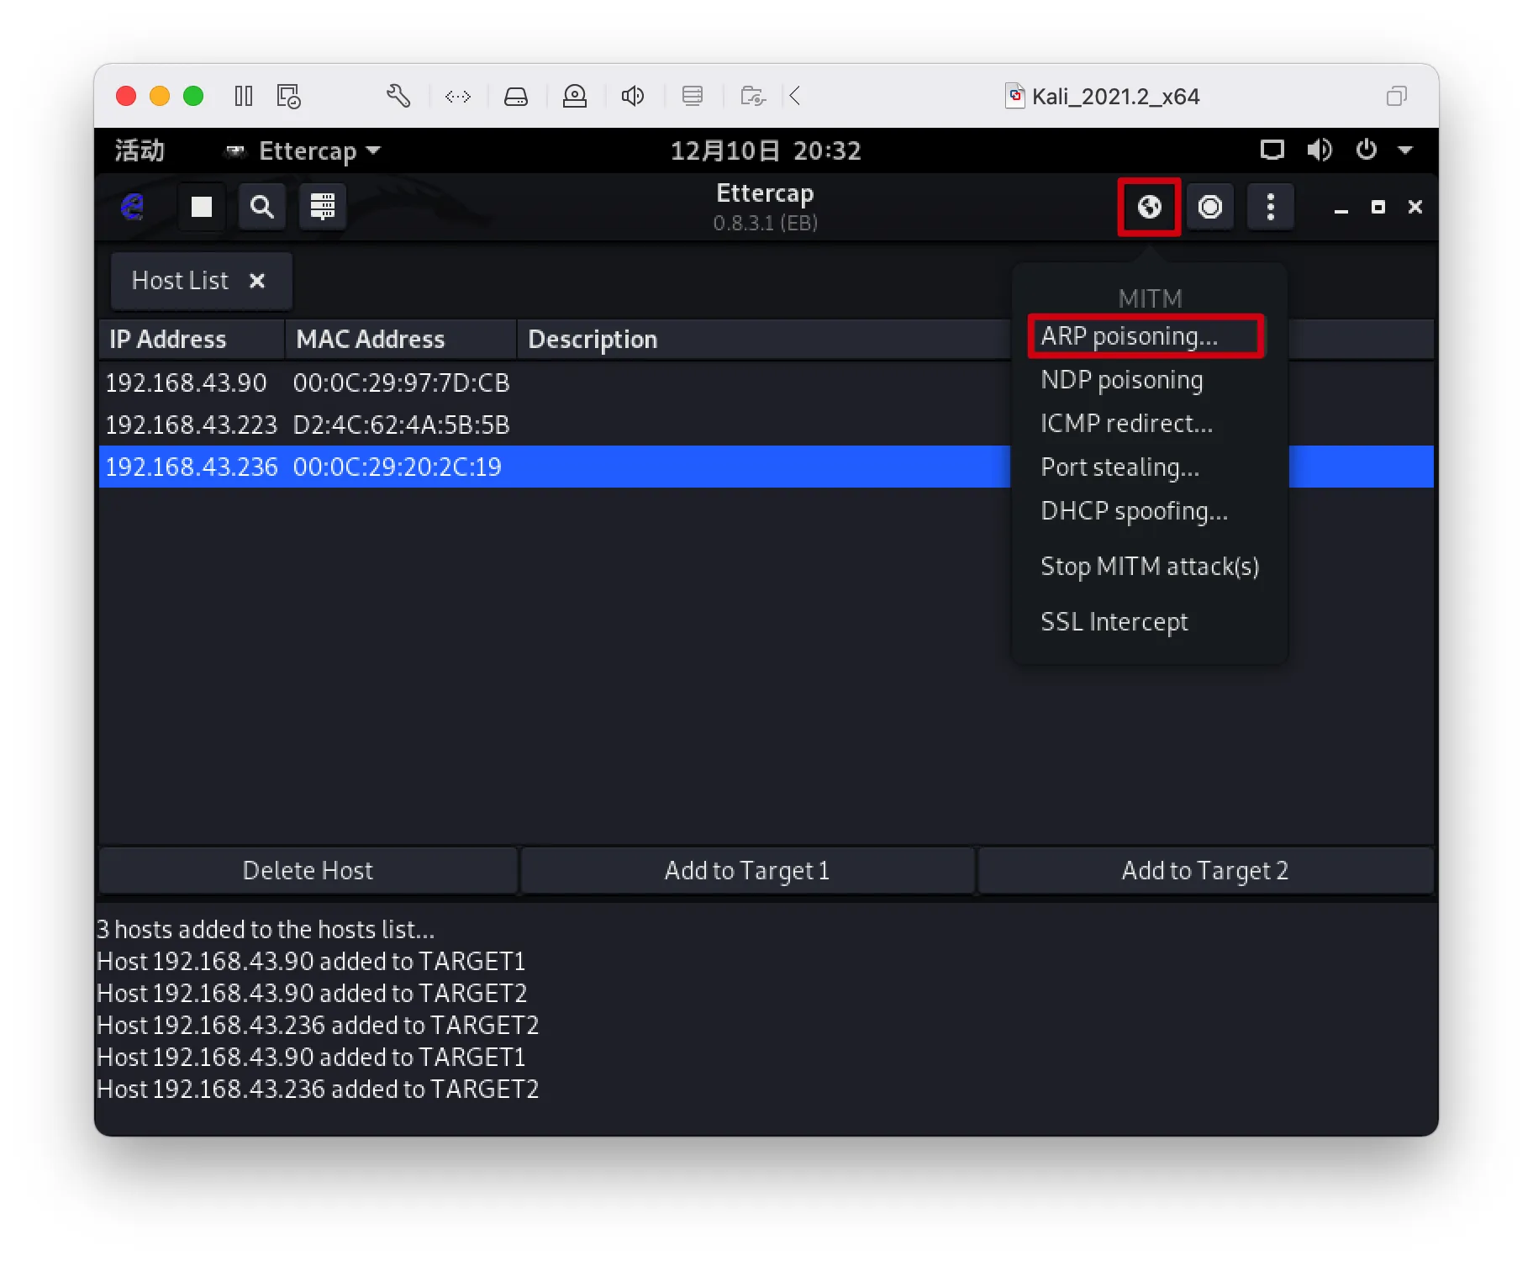Click Stop MITM attack(s)
The image size is (1533, 1261).
[x=1150, y=567]
